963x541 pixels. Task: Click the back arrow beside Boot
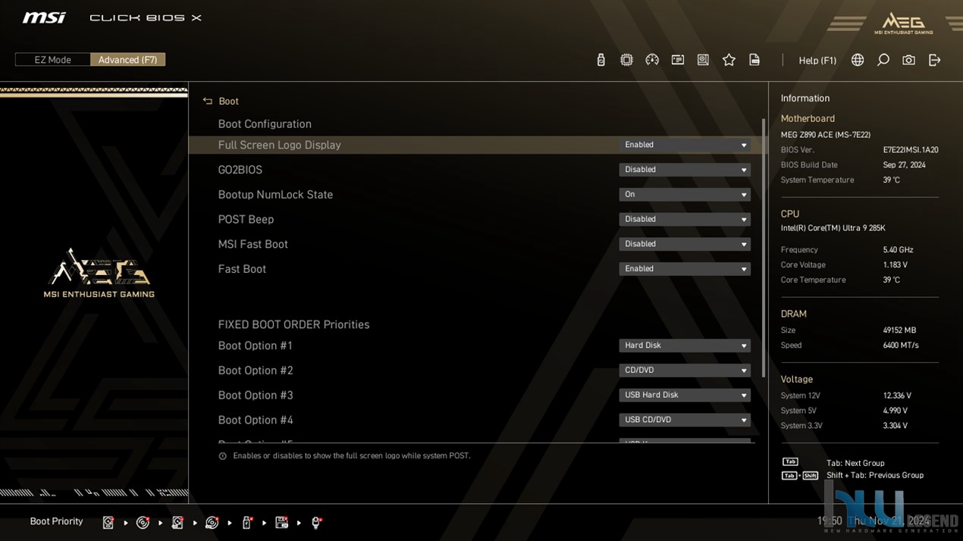point(207,101)
